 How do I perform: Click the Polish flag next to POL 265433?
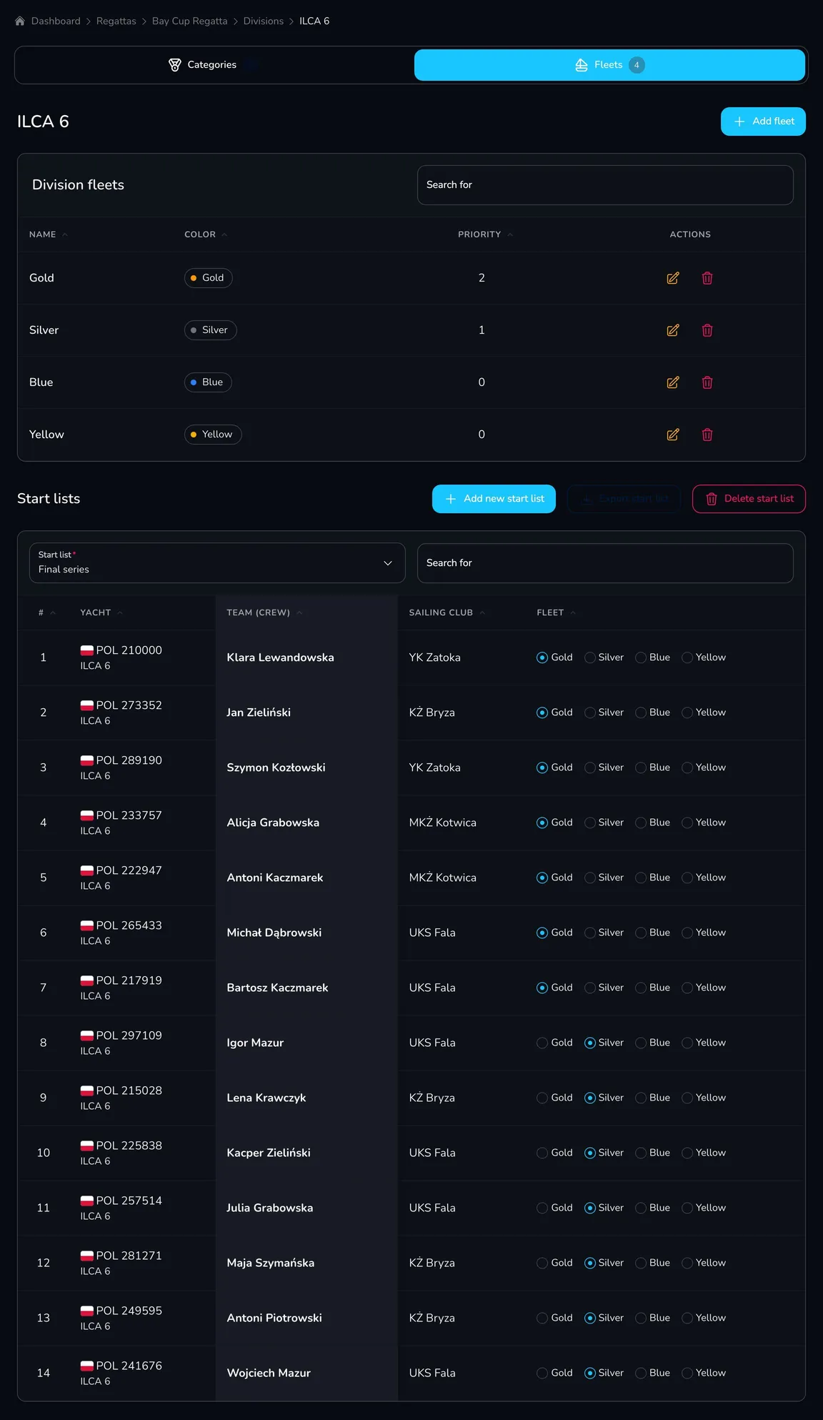pos(87,925)
